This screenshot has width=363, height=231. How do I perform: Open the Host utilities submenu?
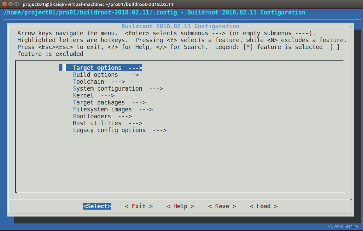(97, 123)
